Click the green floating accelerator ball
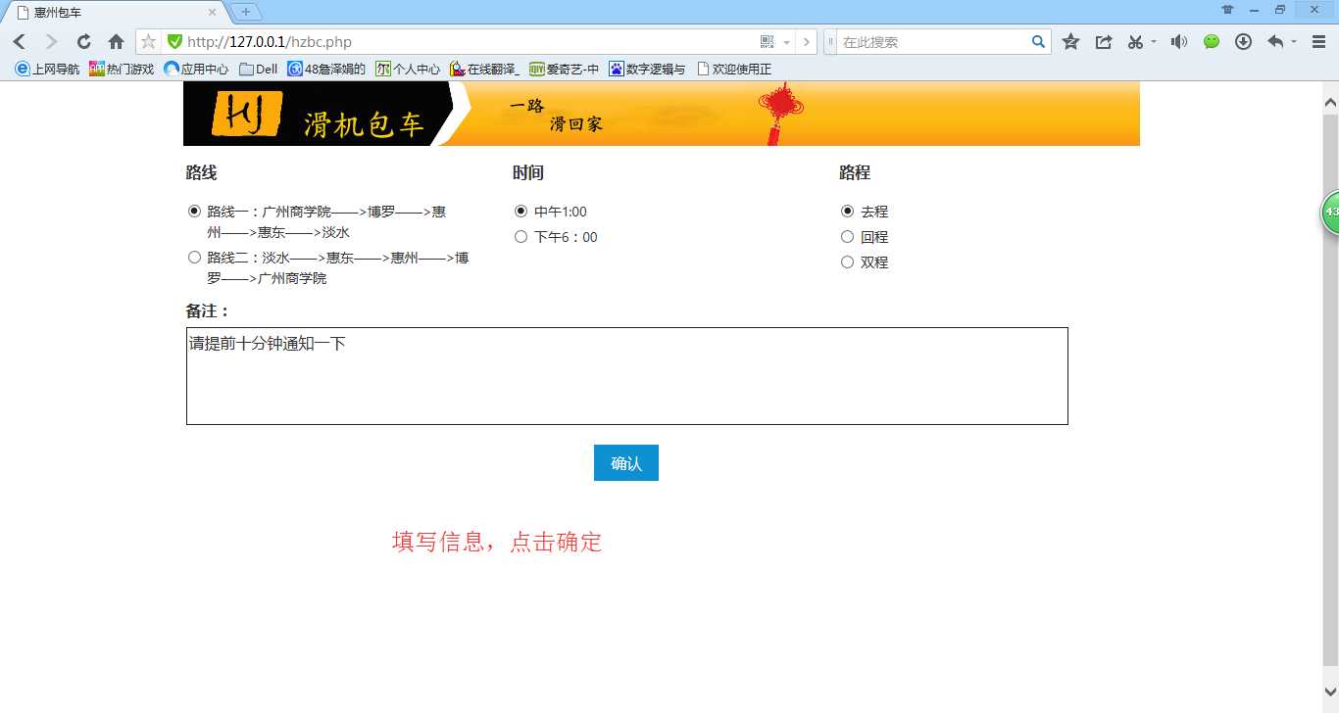 (1330, 213)
